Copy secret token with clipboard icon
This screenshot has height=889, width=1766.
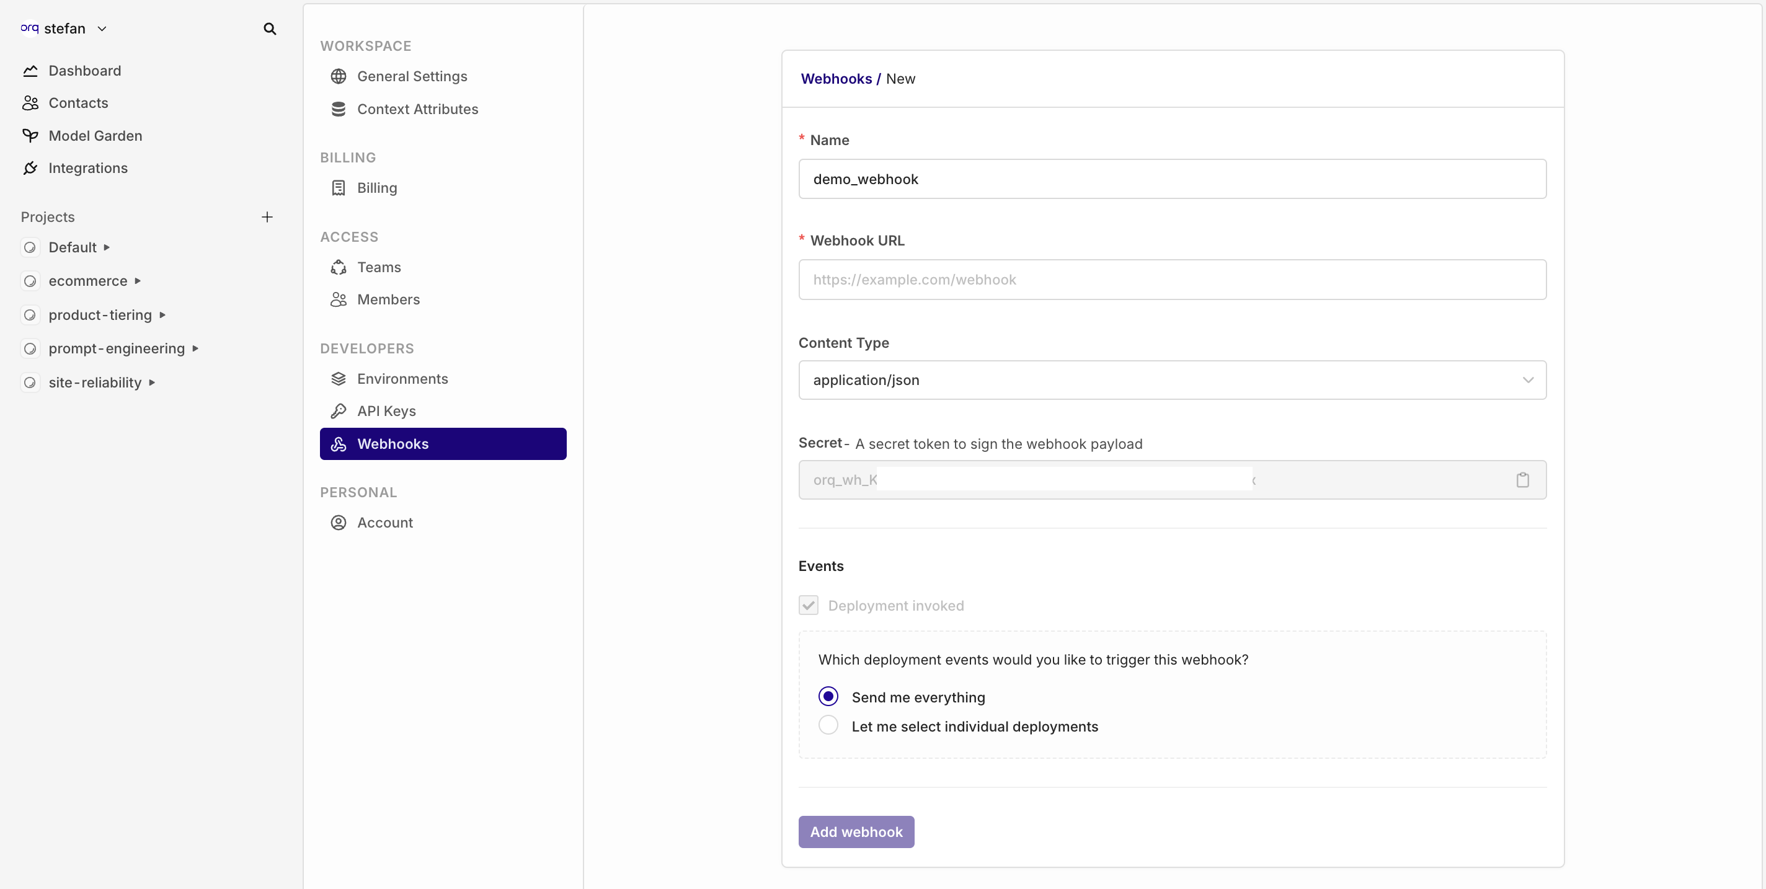pyautogui.click(x=1522, y=480)
